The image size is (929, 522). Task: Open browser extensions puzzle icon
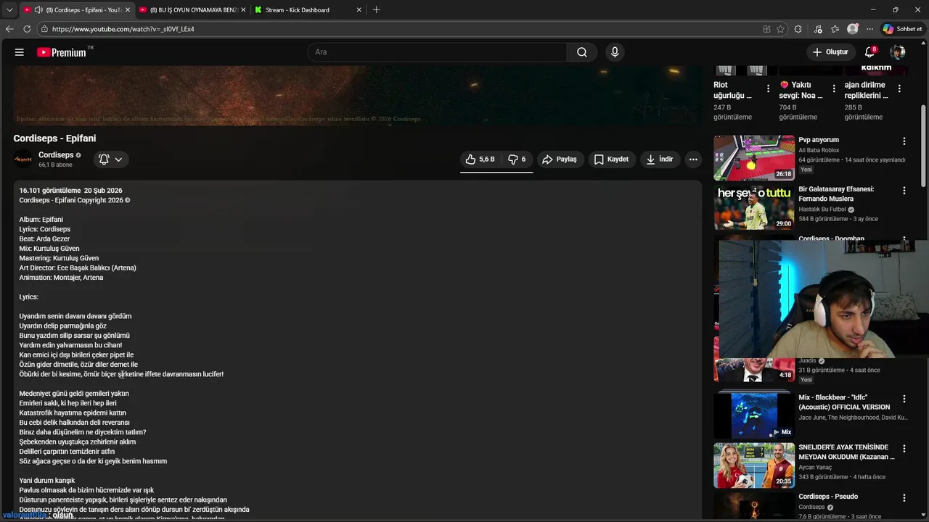(798, 29)
